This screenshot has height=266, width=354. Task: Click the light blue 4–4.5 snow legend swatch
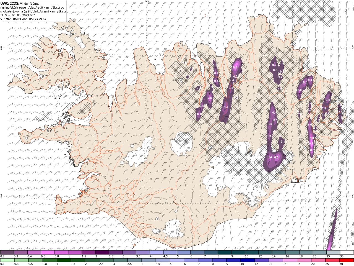point(157,252)
